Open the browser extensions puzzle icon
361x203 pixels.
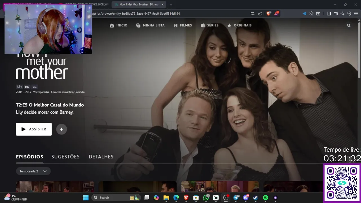pyautogui.click(x=311, y=14)
